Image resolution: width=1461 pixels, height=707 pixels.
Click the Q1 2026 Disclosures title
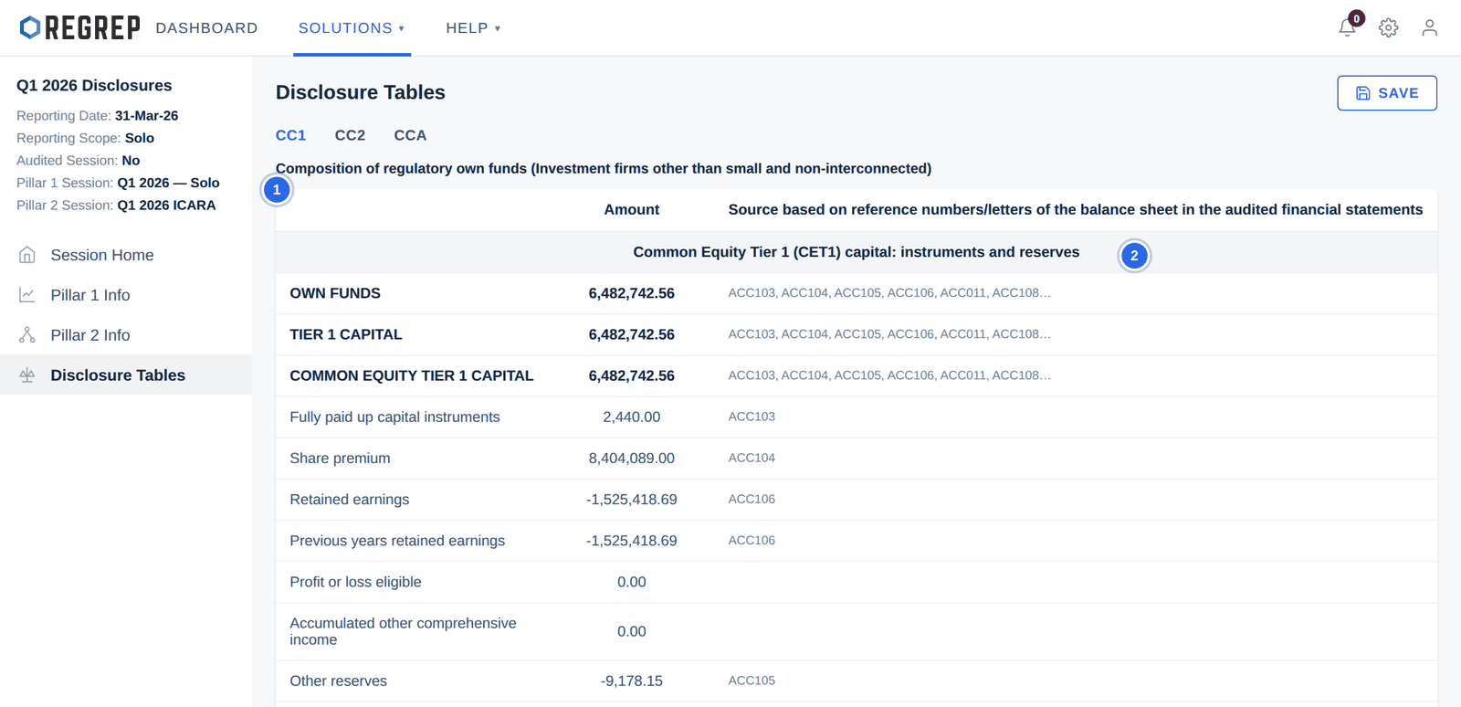click(94, 85)
